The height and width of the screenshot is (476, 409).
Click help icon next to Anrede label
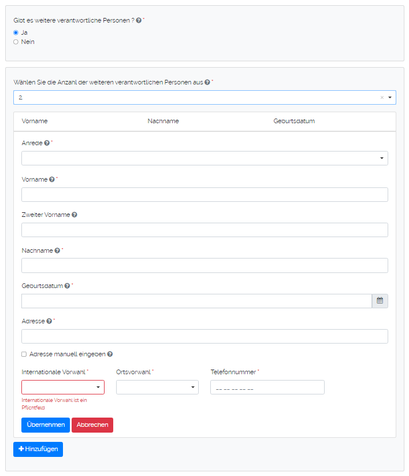pyautogui.click(x=47, y=143)
